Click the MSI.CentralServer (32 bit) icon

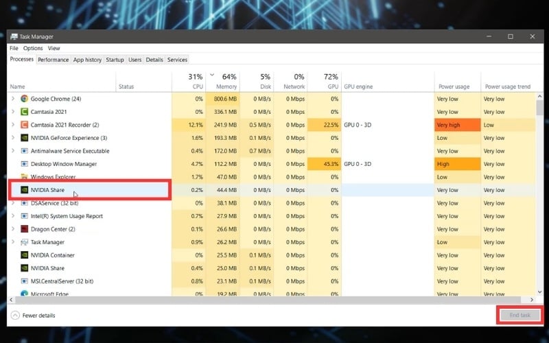(24, 281)
